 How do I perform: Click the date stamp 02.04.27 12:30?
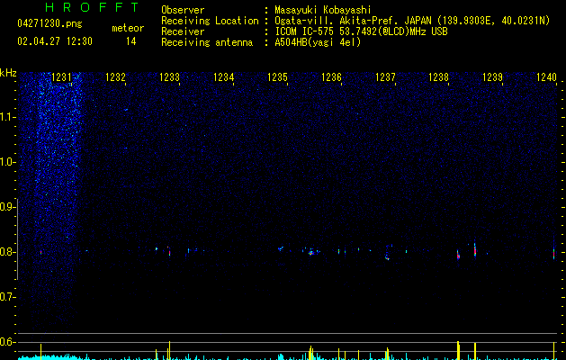pyautogui.click(x=55, y=41)
